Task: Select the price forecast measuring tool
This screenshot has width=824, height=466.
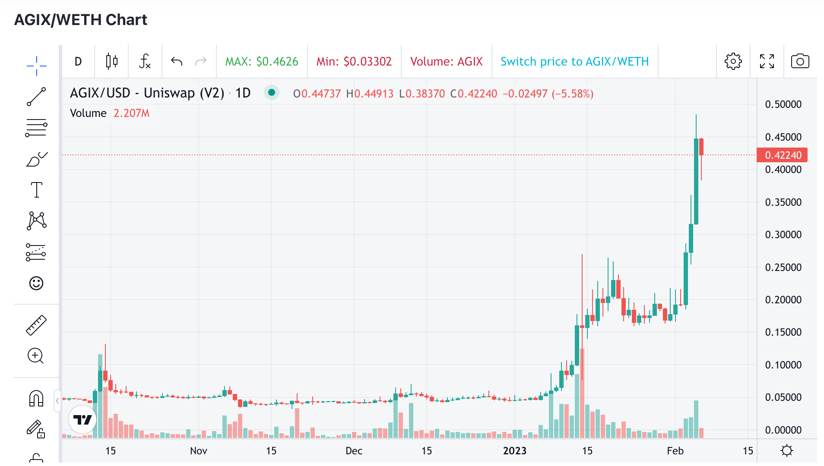Action: coord(36,252)
